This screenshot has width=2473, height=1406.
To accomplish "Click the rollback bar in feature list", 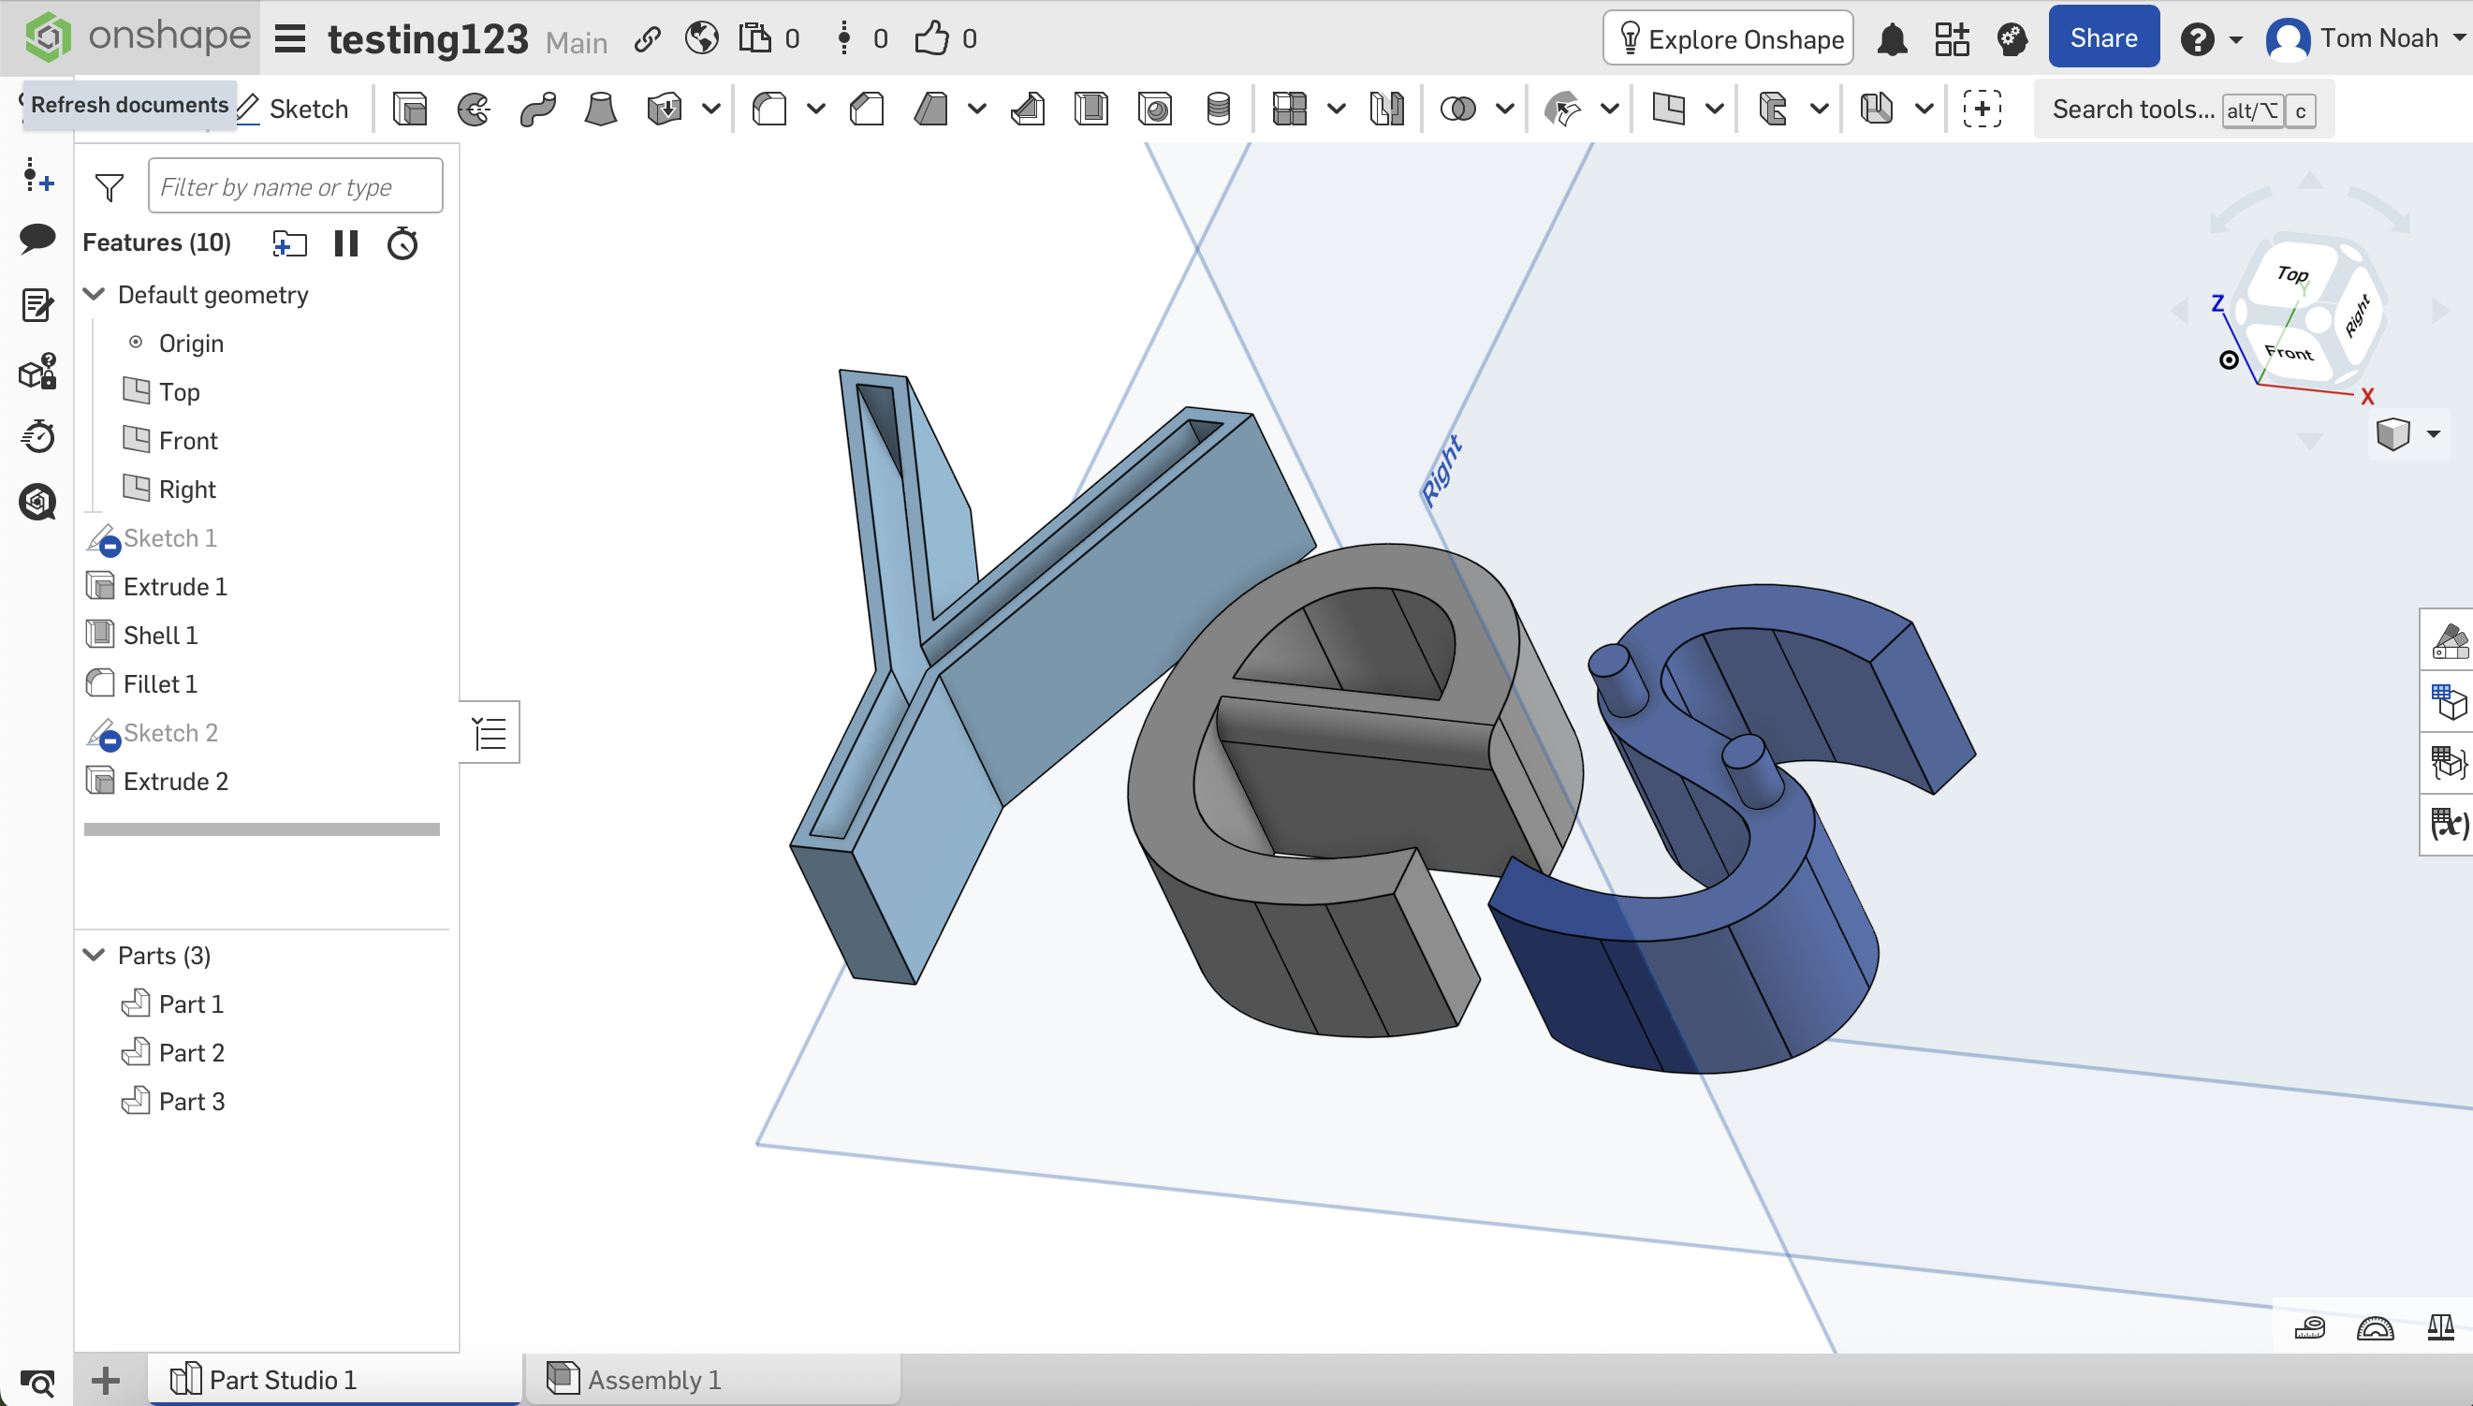I will 262,829.
